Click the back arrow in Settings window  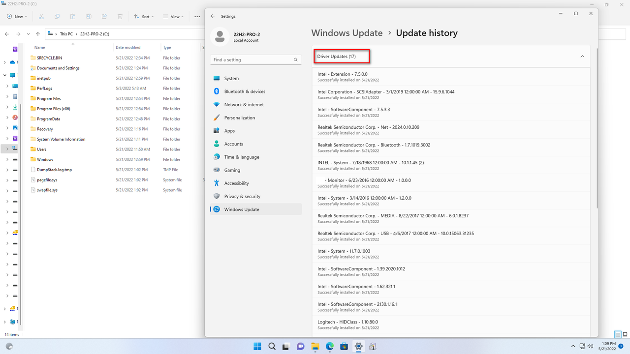pos(213,16)
